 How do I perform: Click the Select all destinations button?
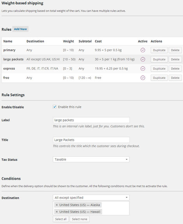61,219
